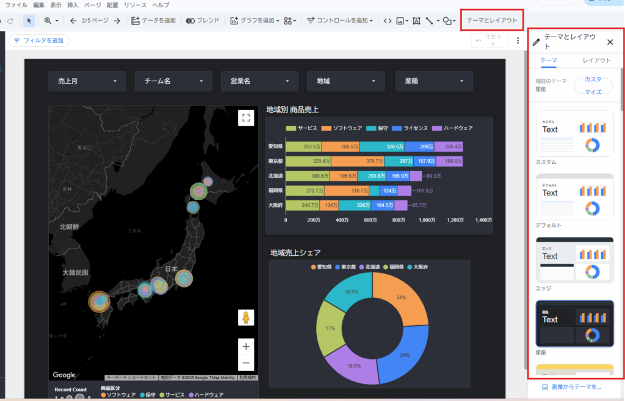
Task: Select the arrow selection mode tool
Action: 29,21
